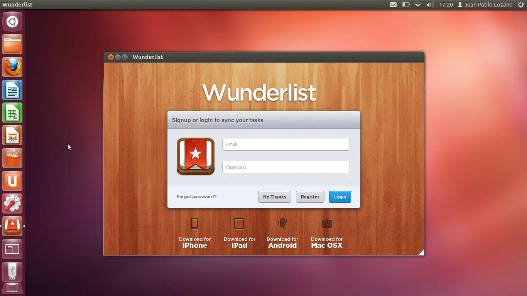Click the No Thanks button
Viewport: 527px width, 296px height.
pos(275,197)
